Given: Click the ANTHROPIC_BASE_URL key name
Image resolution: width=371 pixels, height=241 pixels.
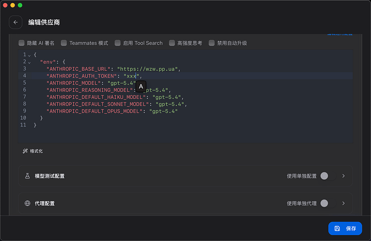Looking at the screenshot, I should point(79,69).
